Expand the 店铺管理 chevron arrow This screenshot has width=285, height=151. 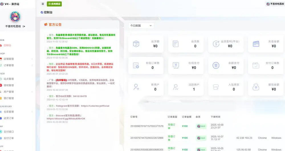32,59
